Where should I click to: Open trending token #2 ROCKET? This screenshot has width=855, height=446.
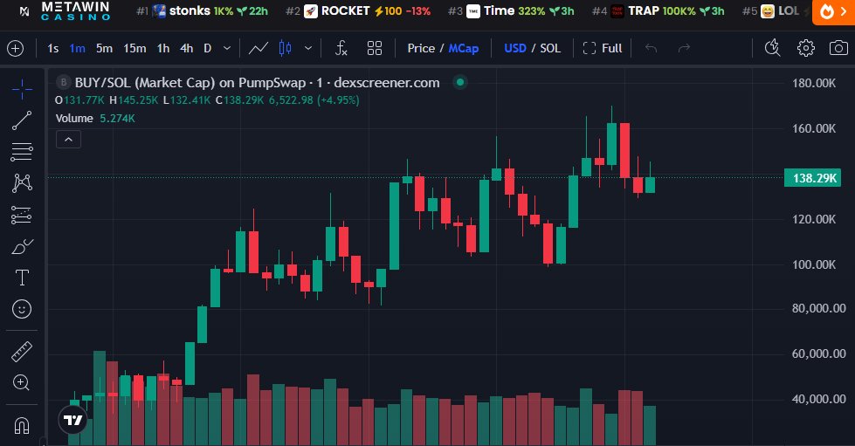358,10
